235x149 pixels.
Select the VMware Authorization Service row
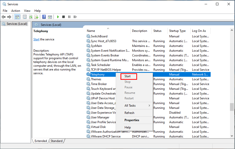click(x=148, y=132)
